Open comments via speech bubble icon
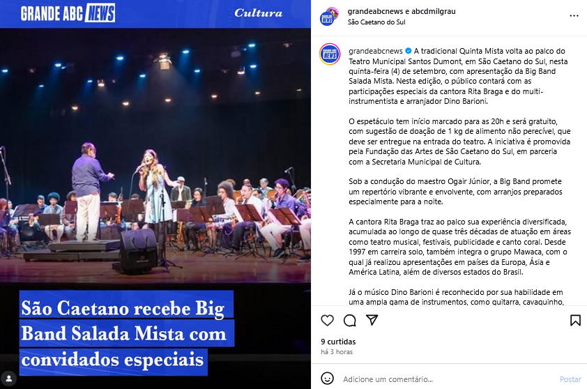This screenshot has width=587, height=389. tap(350, 321)
